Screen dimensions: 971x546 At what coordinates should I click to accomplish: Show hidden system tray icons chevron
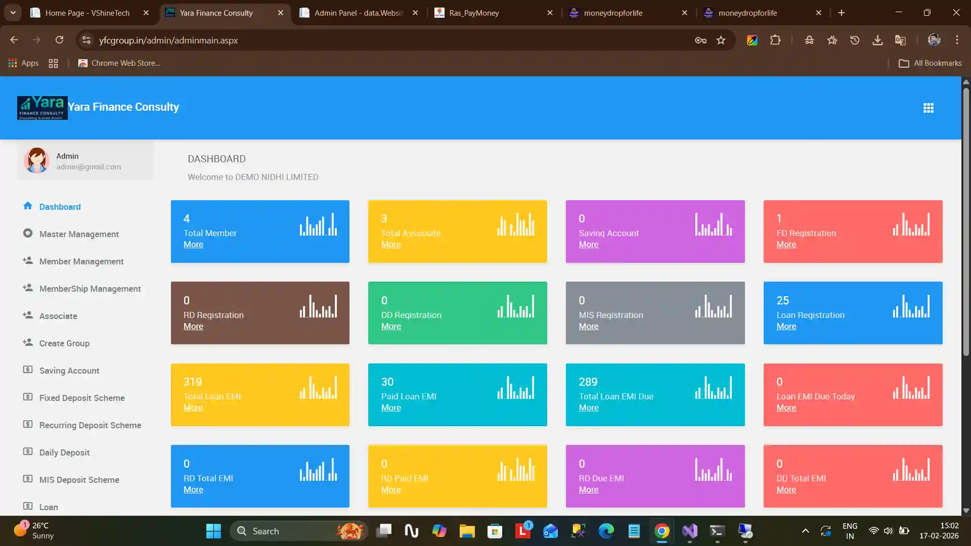[805, 531]
